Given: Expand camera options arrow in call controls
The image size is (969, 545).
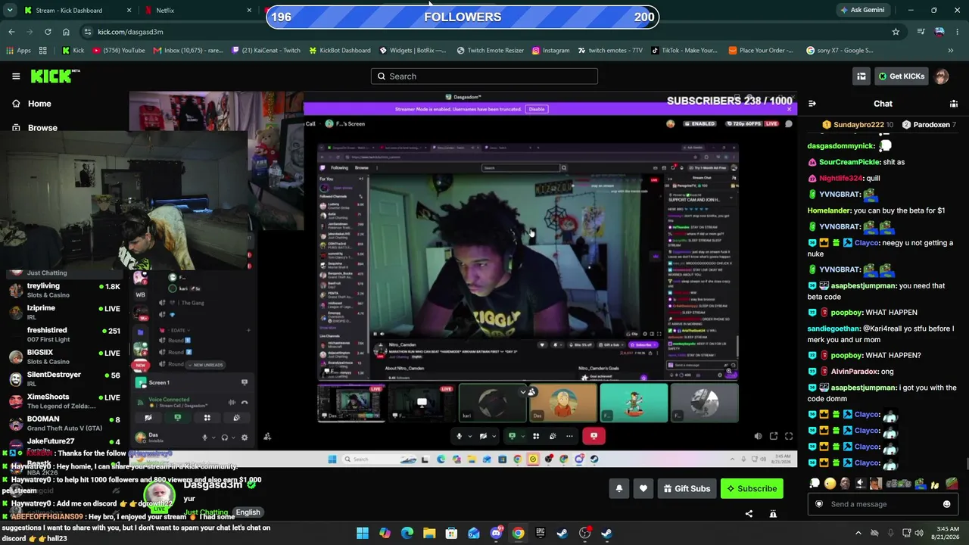Looking at the screenshot, I should pos(494,436).
